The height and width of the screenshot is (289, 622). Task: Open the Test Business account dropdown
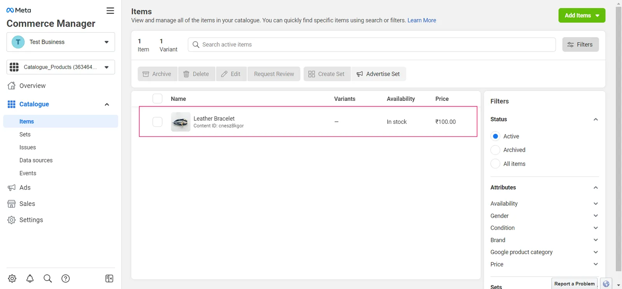(61, 42)
